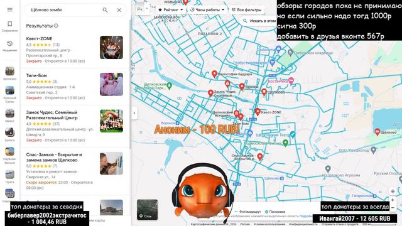Click Искать в этом районе button
The width and height of the screenshot is (402, 226).
click(x=259, y=21)
